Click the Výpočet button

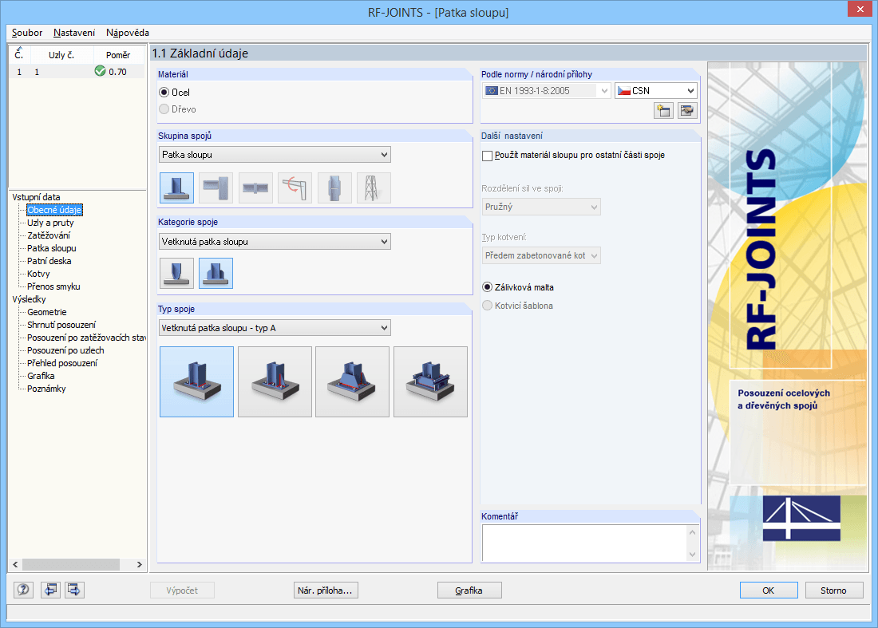coord(182,590)
